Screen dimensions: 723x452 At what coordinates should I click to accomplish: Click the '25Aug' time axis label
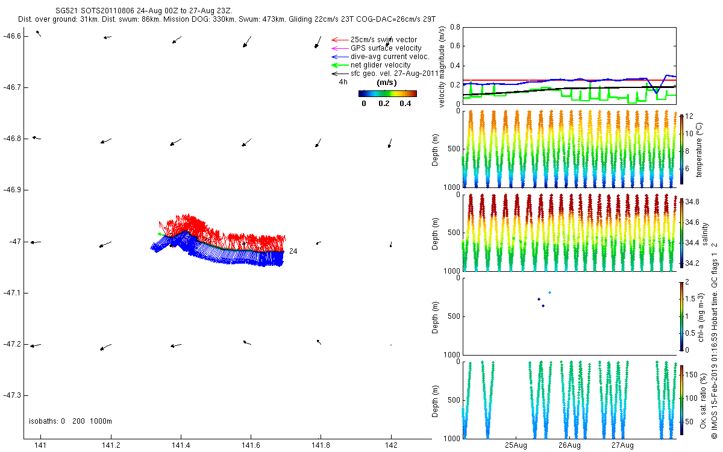[x=516, y=445]
